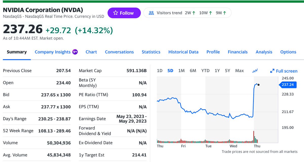Click the EPS (TTM) label

click(x=89, y=107)
